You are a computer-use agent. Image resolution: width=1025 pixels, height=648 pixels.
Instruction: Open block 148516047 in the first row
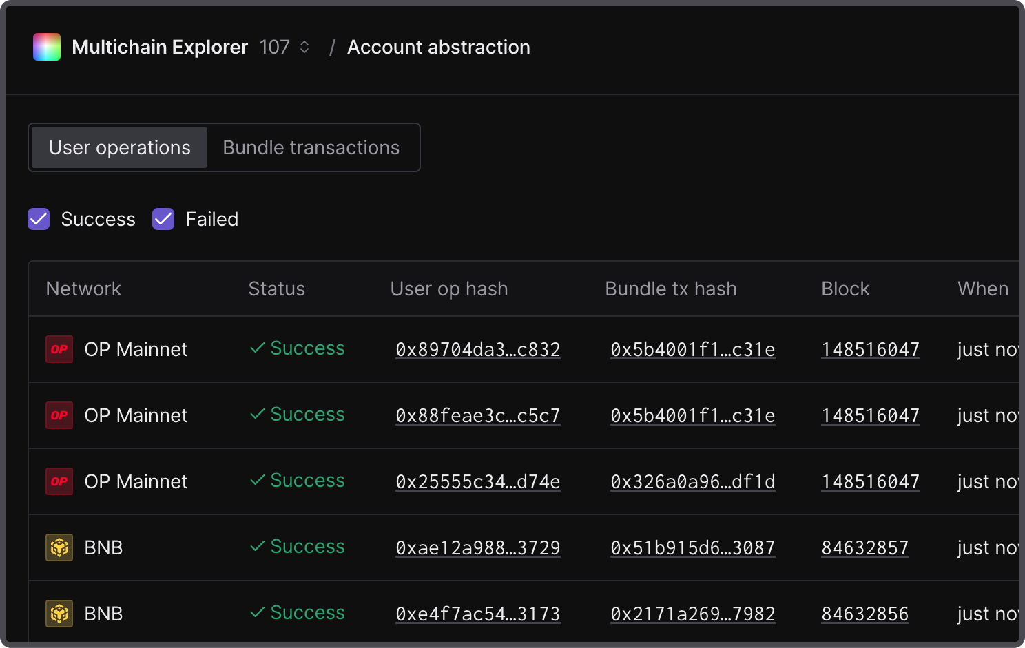point(870,350)
